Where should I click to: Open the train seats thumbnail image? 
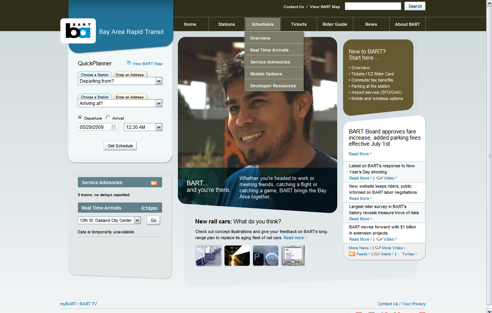208,256
